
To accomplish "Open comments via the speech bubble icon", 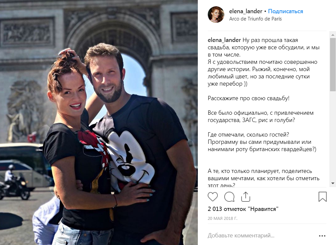I will point(229,197).
